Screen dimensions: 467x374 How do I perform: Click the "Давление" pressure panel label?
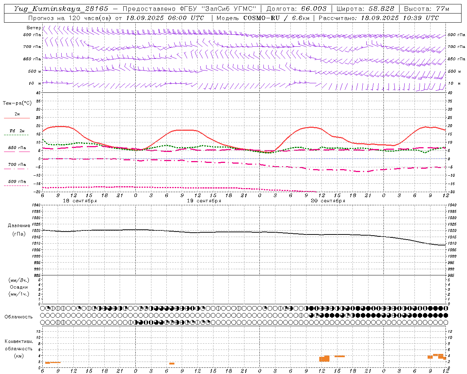(19, 226)
